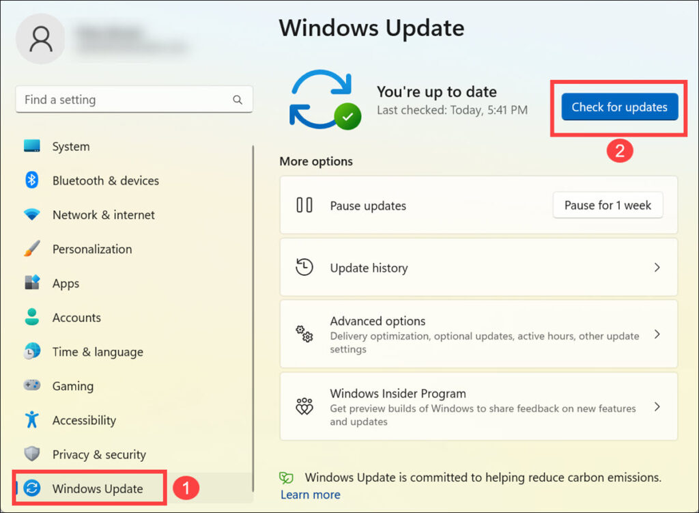Image resolution: width=699 pixels, height=513 pixels.
Task: Open the Learn more link
Action: coord(310,495)
